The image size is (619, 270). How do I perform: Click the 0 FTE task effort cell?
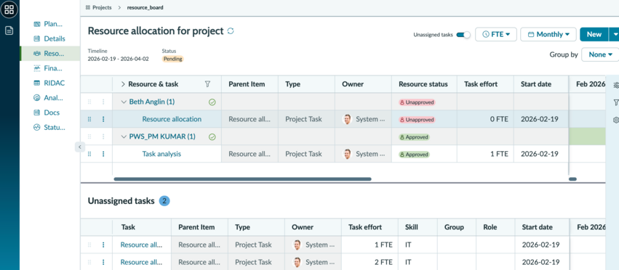click(485, 119)
